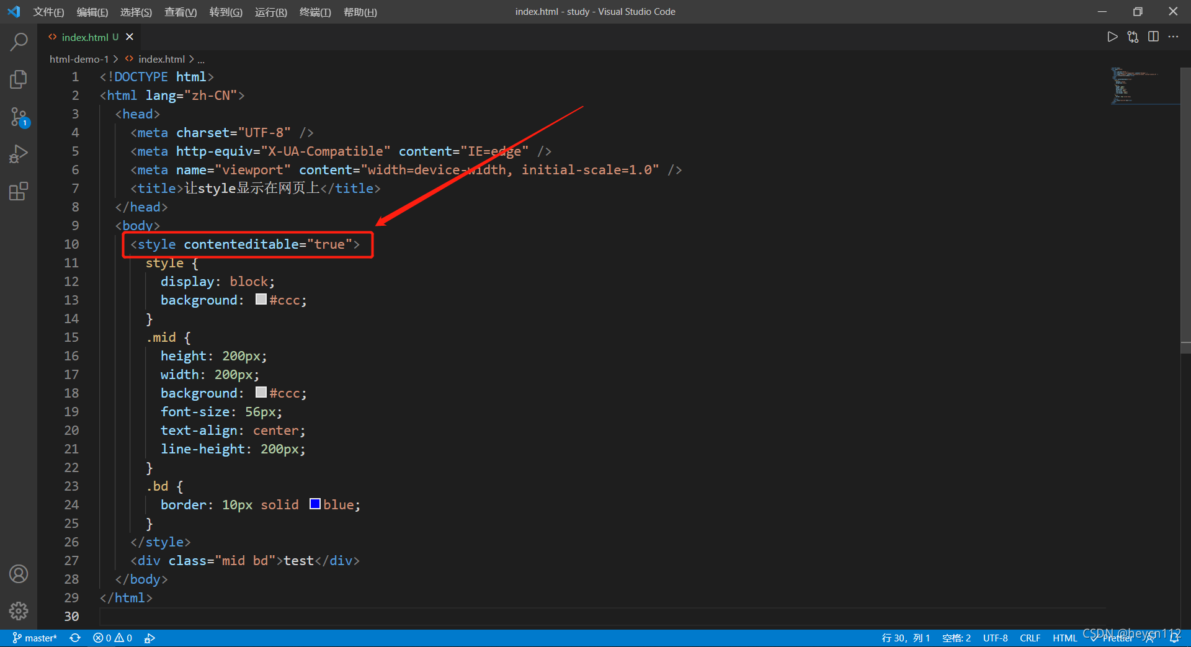
Task: Click the vertical scrollbar thumb
Action: click(1185, 210)
